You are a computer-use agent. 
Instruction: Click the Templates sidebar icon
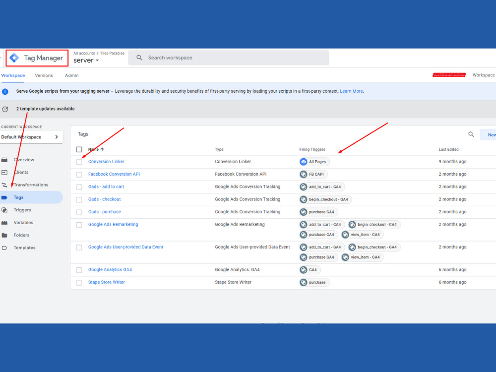4,248
